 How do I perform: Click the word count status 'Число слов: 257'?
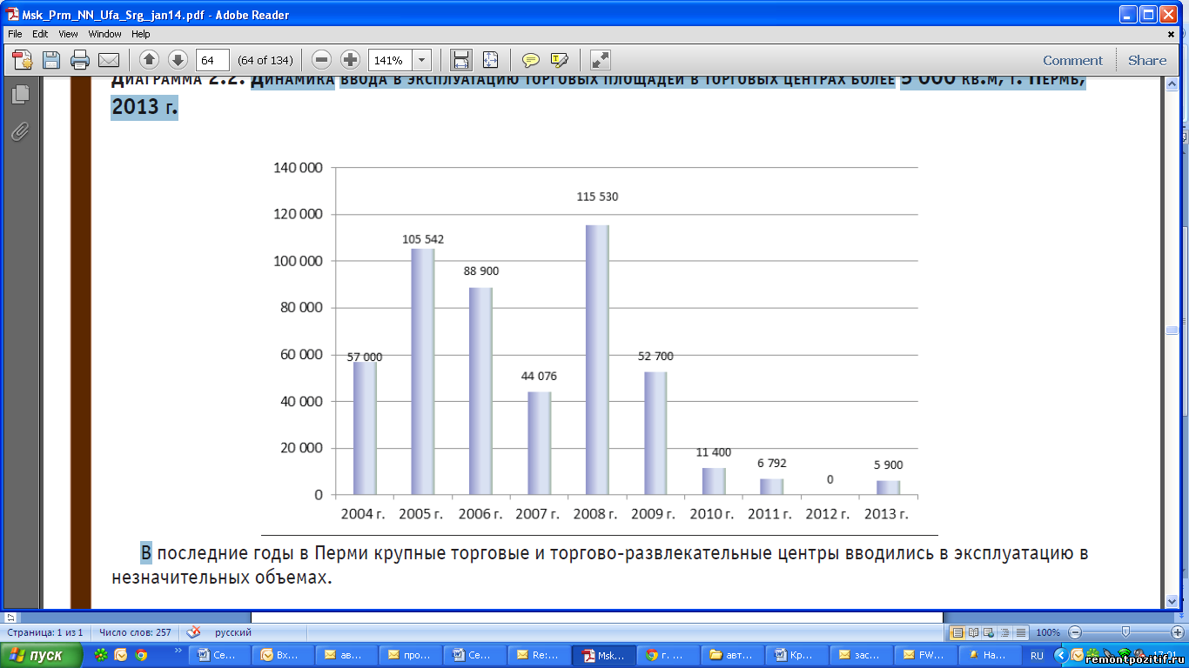click(x=136, y=632)
